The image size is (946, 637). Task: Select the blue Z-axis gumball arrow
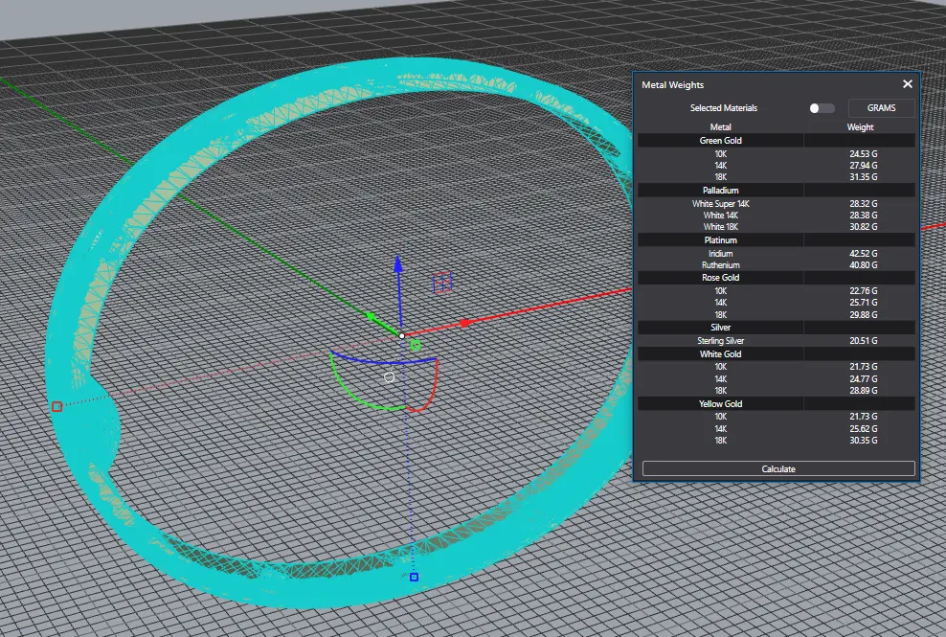(x=398, y=263)
